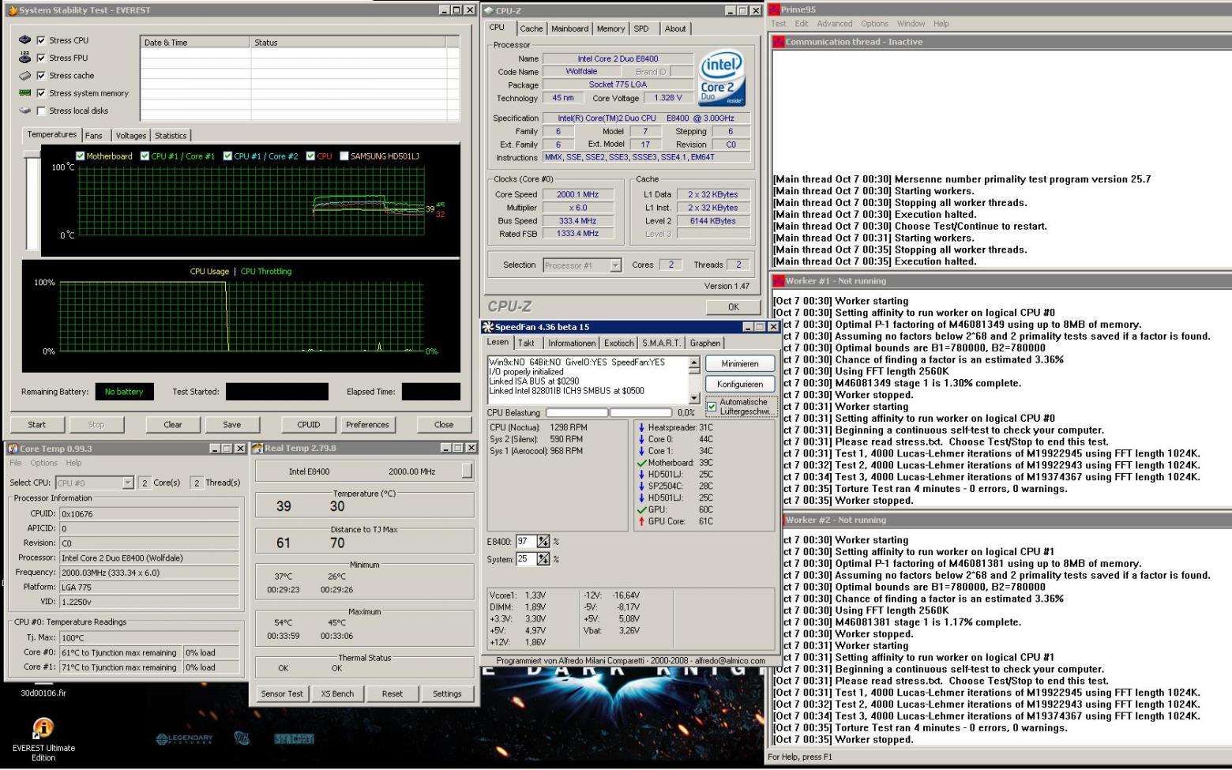Click the E8400 speed percentage field
Screen dimensions: 1232x770
click(x=525, y=542)
